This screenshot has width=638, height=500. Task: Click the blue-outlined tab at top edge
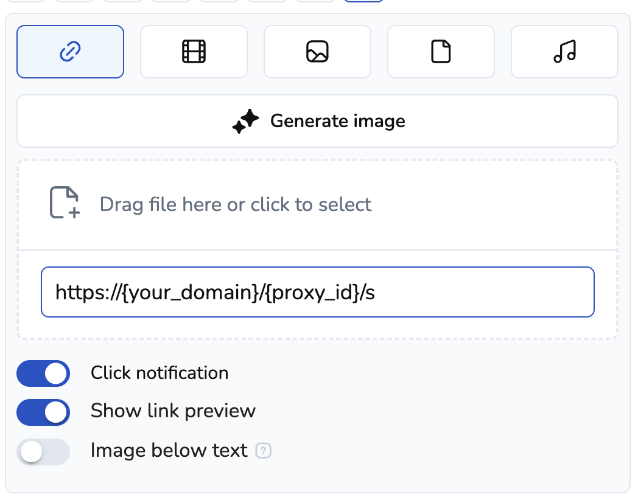(363, 1)
